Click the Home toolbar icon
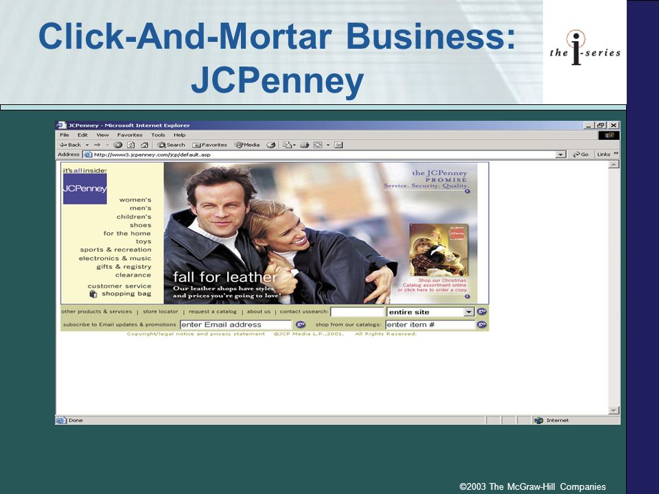 pos(144,145)
